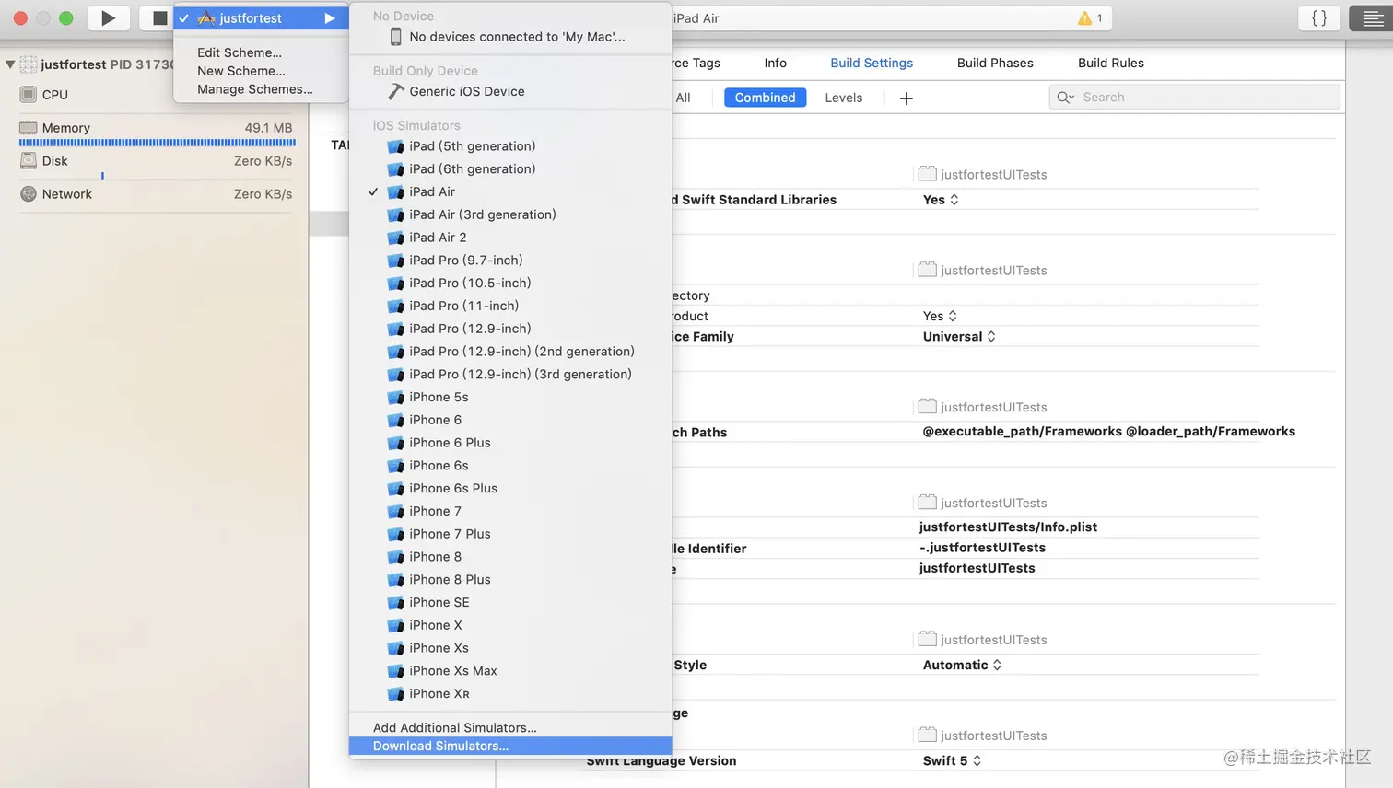Select Disk gauge in debug navigator
The image size is (1393, 788).
point(157,161)
